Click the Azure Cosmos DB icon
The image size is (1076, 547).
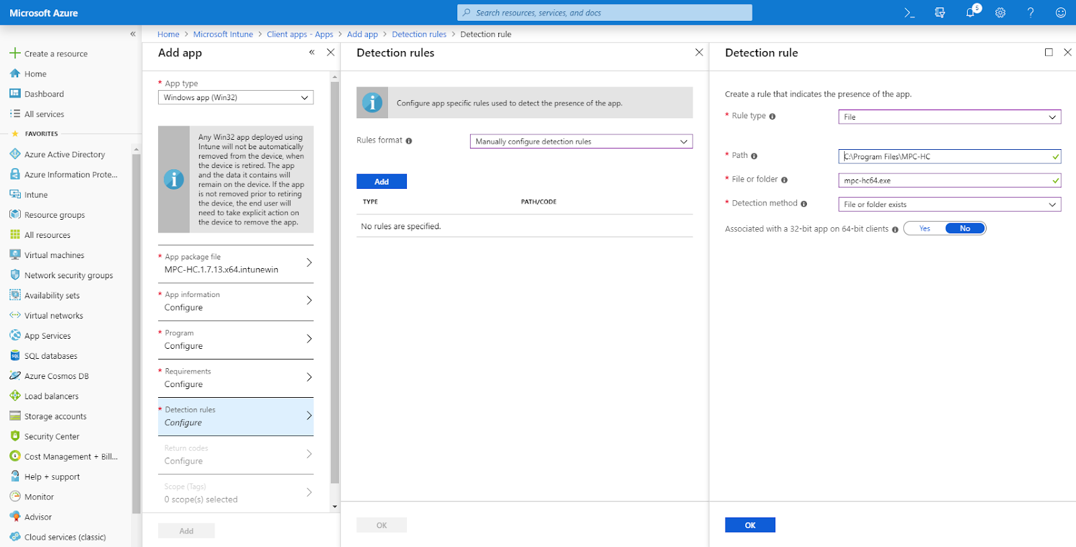[x=15, y=376]
